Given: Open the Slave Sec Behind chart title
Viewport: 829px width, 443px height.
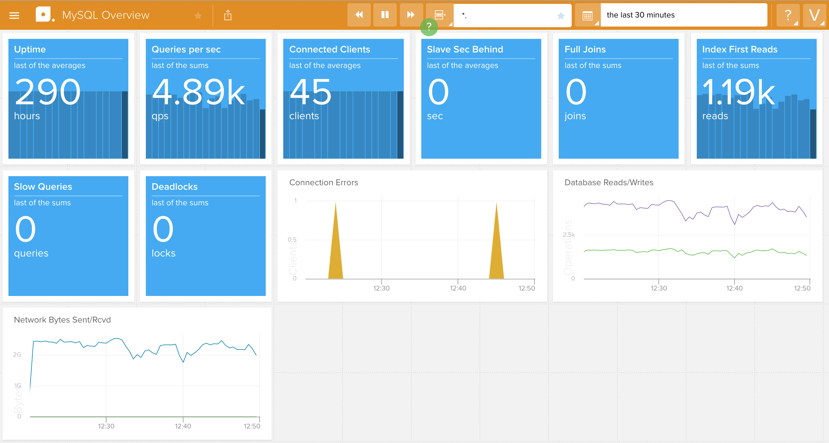Looking at the screenshot, I should coord(465,49).
